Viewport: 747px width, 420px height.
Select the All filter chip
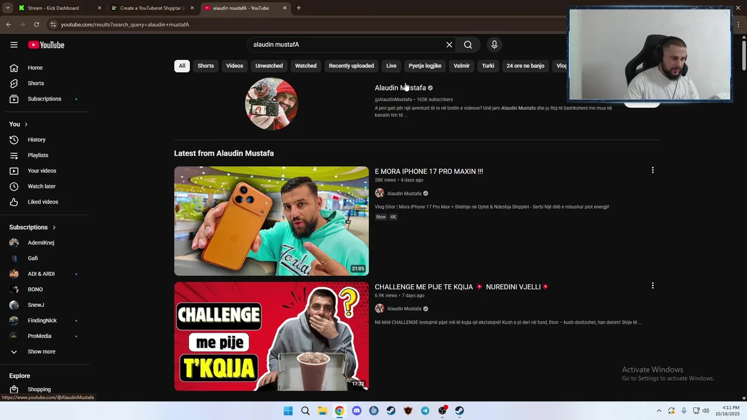[182, 66]
